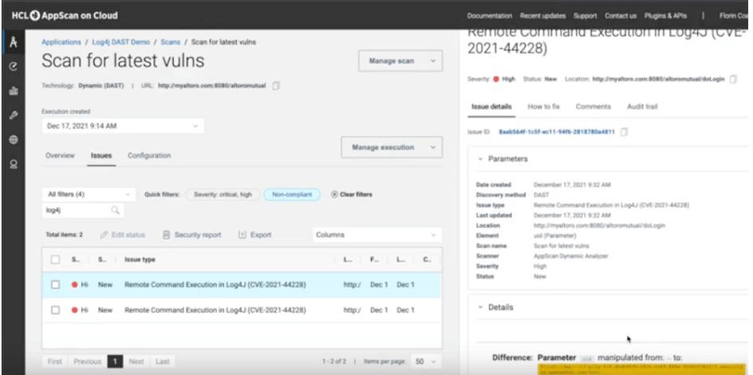Open the Columns dropdown
This screenshot has width=753, height=375.
[377, 235]
